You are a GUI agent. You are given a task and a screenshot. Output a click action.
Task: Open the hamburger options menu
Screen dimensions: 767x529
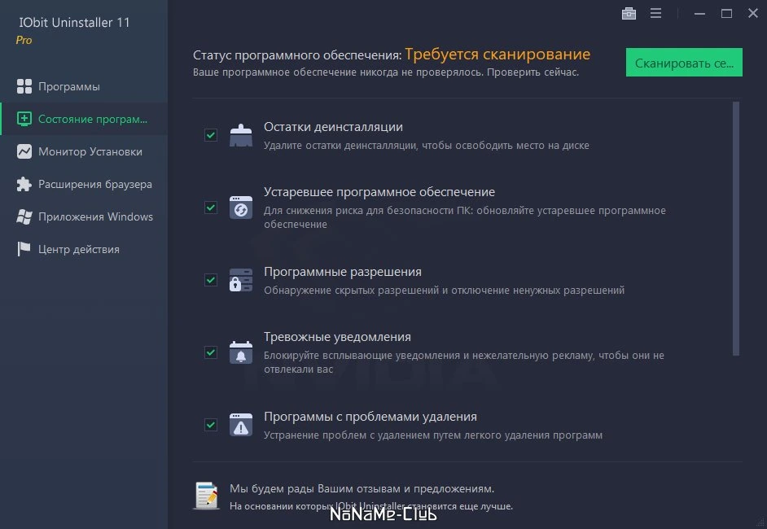tap(655, 14)
